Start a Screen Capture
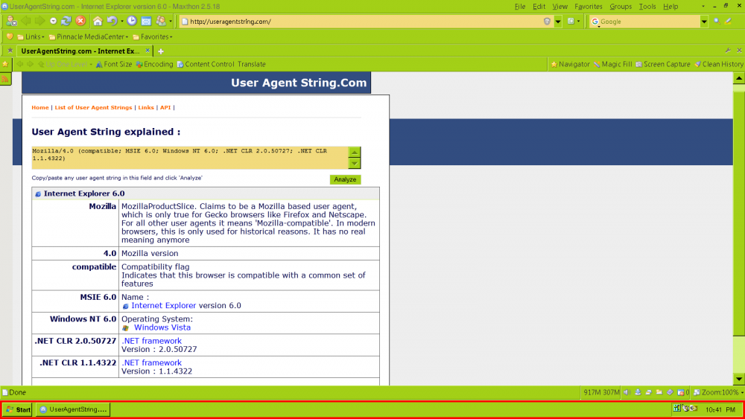Image resolution: width=745 pixels, height=419 pixels. point(663,64)
